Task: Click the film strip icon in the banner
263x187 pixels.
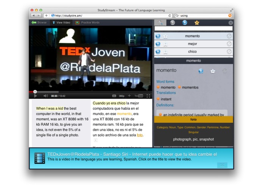Action: click(40, 158)
